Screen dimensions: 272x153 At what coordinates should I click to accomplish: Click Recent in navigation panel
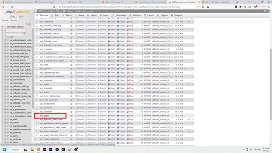(x=5, y=20)
